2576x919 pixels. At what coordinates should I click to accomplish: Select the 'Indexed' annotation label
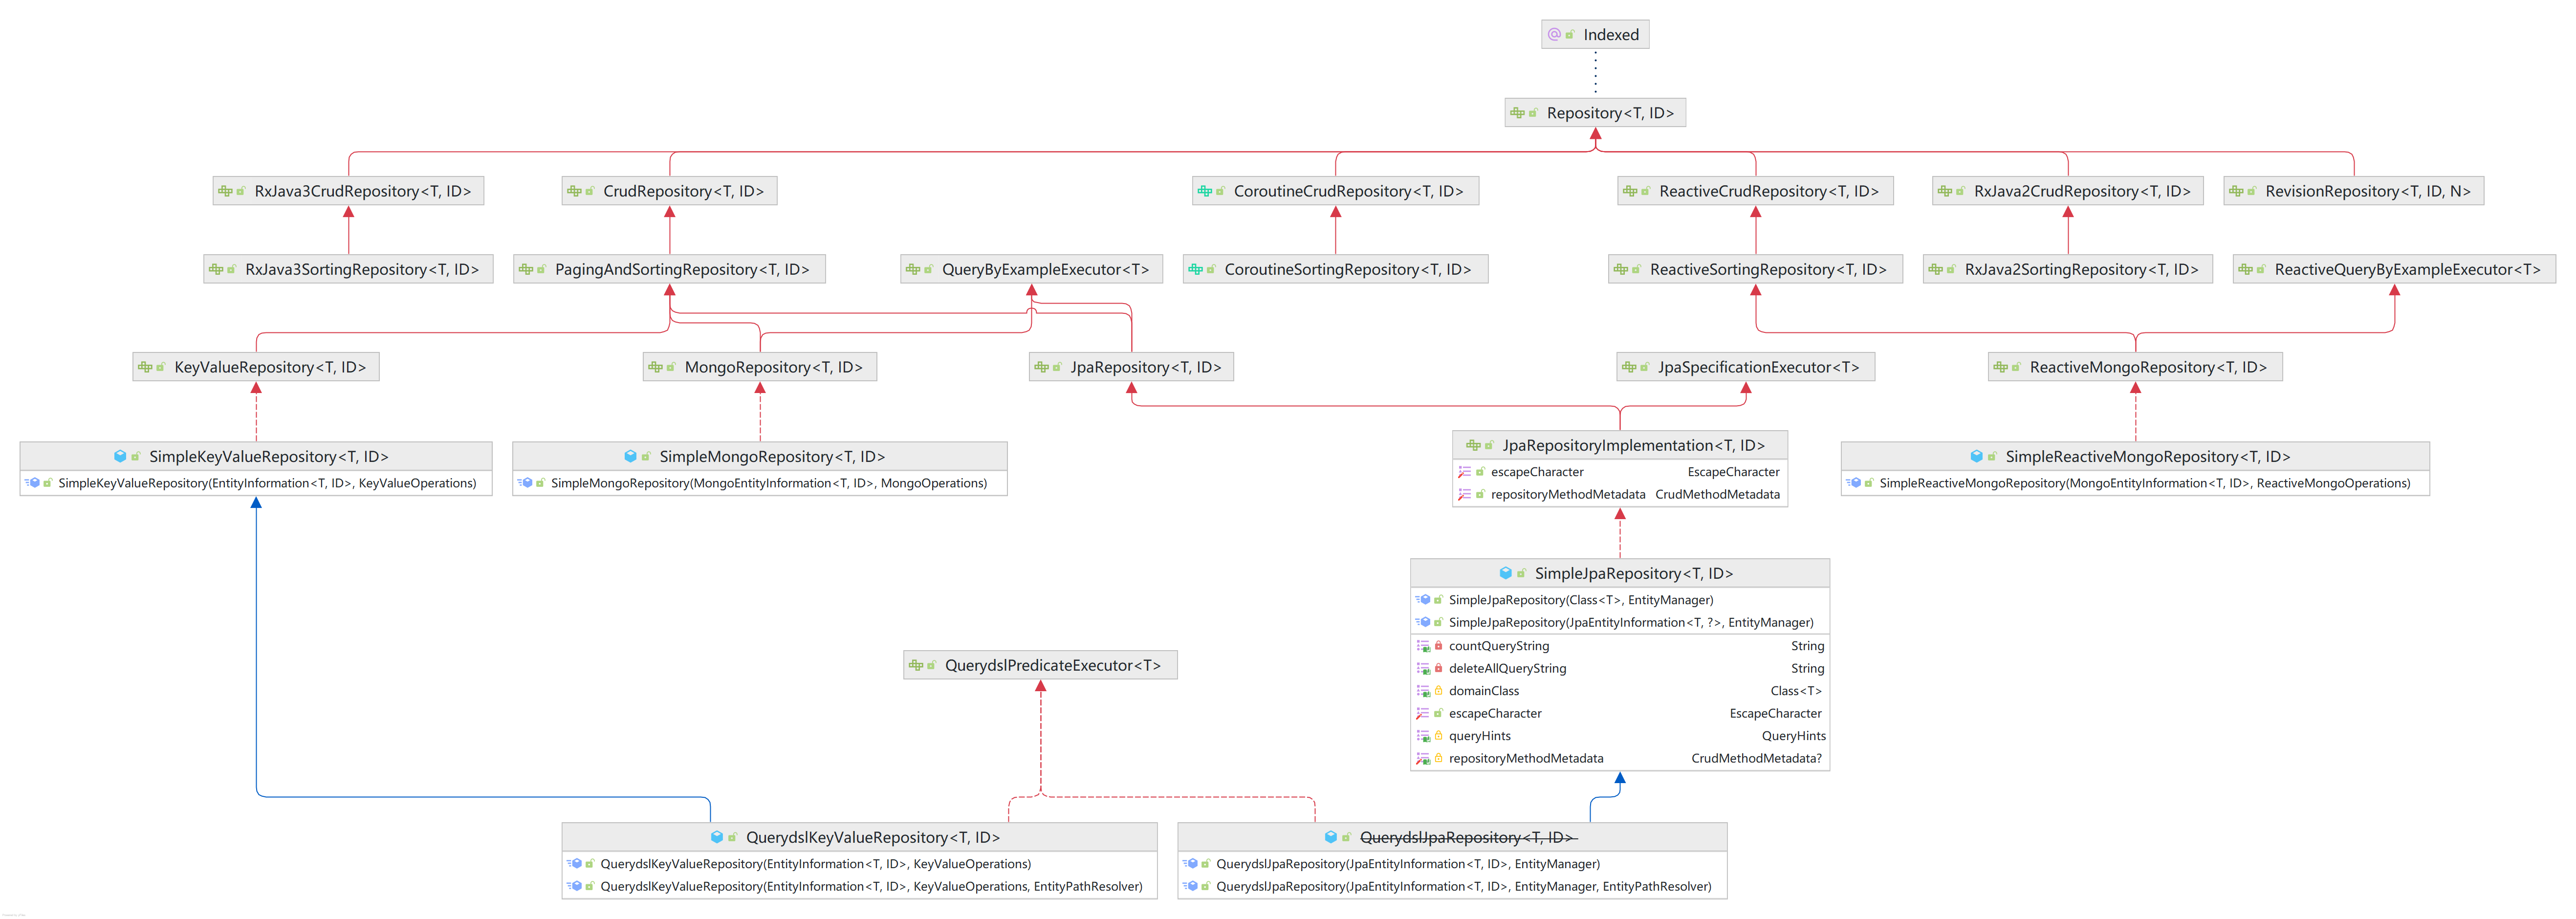click(1611, 35)
